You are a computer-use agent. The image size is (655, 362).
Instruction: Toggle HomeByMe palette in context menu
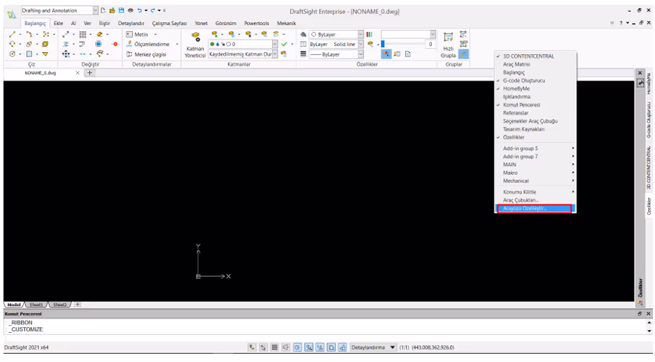click(x=535, y=88)
